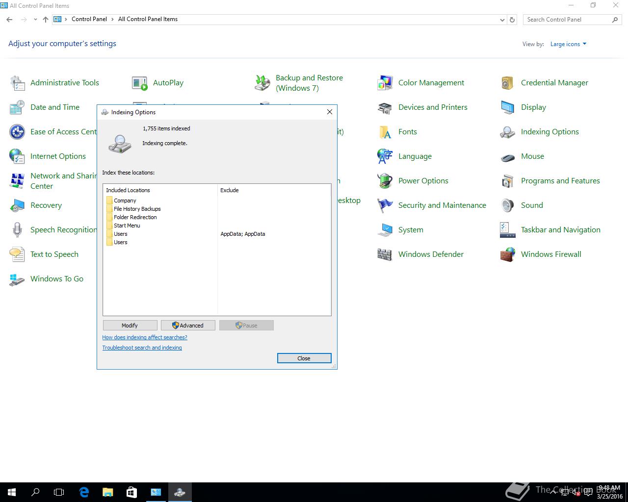The height and width of the screenshot is (502, 628).
Task: Click the Power Options battery icon
Action: (x=385, y=181)
